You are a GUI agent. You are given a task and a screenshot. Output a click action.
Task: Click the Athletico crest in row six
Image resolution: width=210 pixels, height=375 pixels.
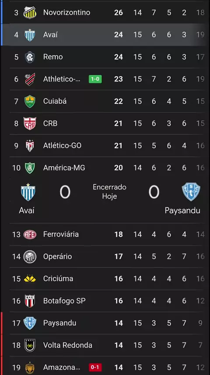(x=30, y=79)
